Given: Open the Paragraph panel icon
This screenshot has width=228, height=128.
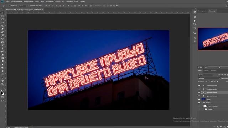Looking at the screenshot, I should pos(195,41).
